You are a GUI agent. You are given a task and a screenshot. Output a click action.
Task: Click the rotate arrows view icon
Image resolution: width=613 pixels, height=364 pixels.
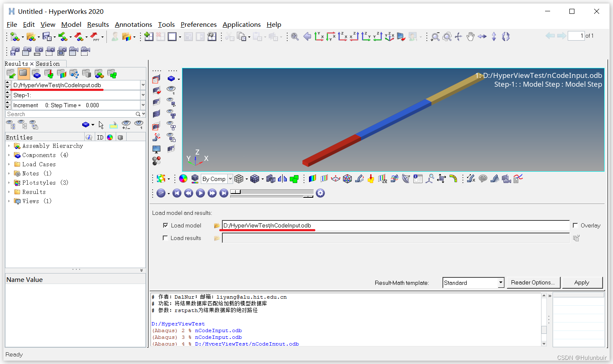point(506,37)
